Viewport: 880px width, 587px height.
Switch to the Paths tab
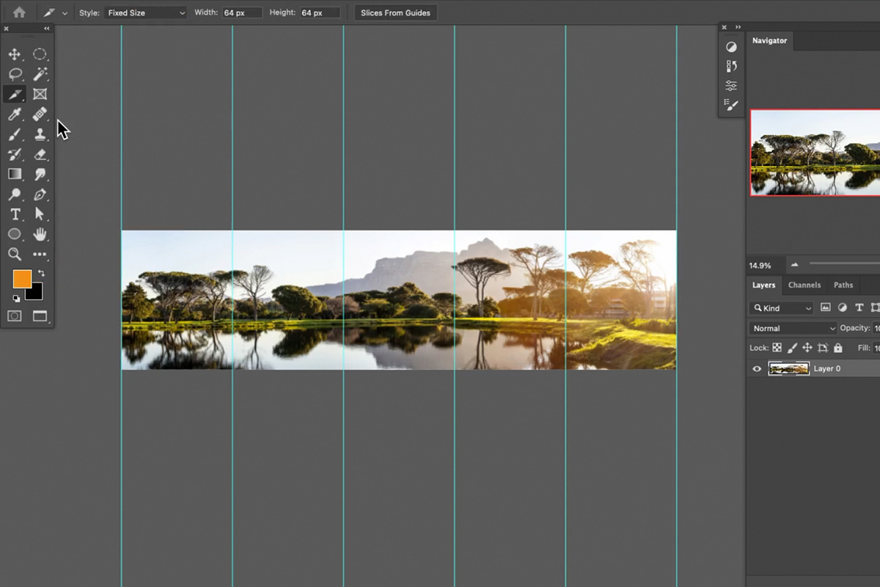coord(843,285)
